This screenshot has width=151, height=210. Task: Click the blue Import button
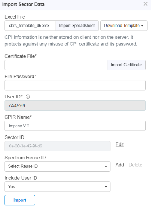point(20,200)
